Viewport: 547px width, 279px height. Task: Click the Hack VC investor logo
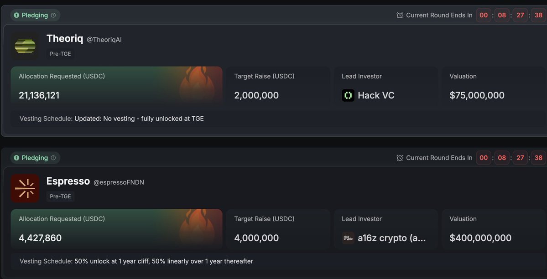(348, 95)
